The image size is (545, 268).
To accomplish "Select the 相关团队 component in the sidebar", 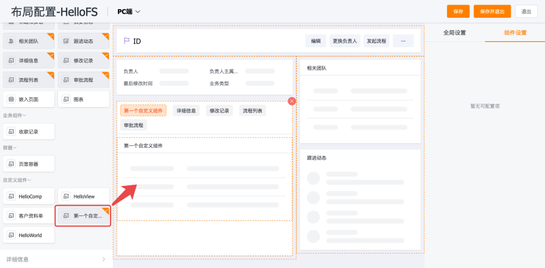I will click(29, 41).
